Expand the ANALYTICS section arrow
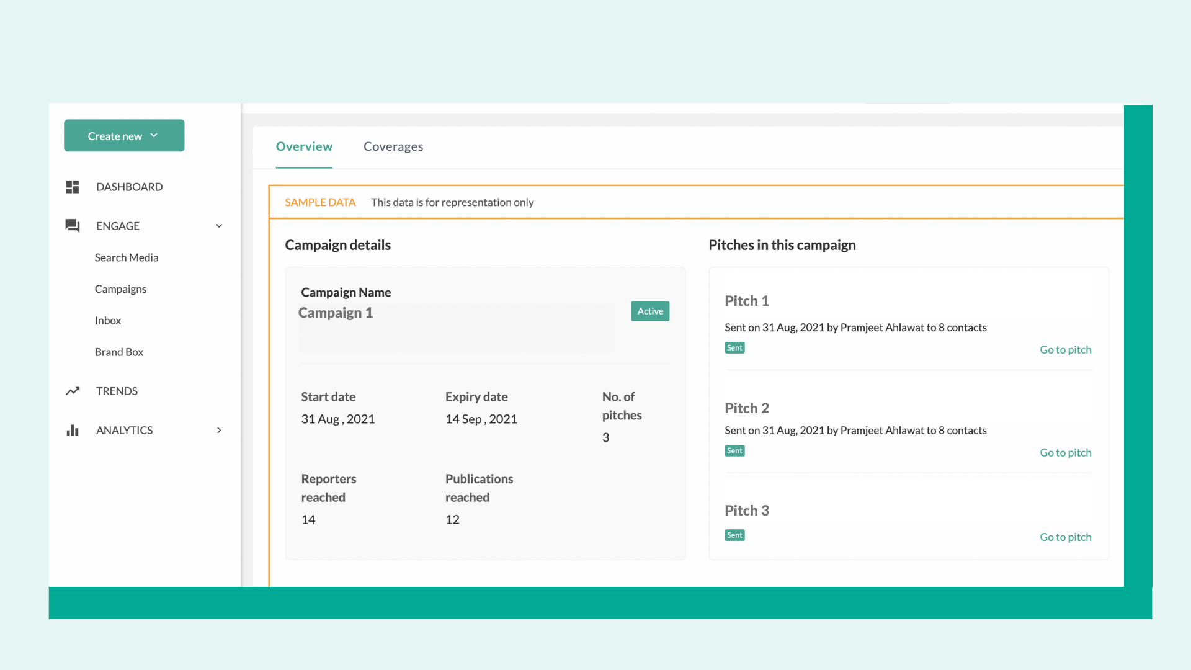The image size is (1191, 670). point(219,430)
